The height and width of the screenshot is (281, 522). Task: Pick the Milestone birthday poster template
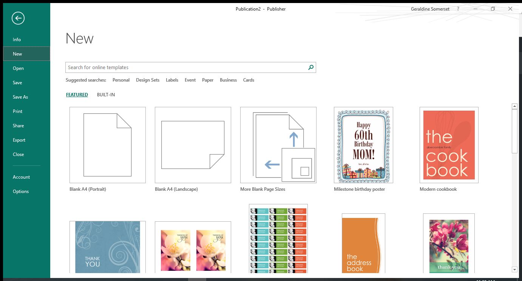coord(363,145)
